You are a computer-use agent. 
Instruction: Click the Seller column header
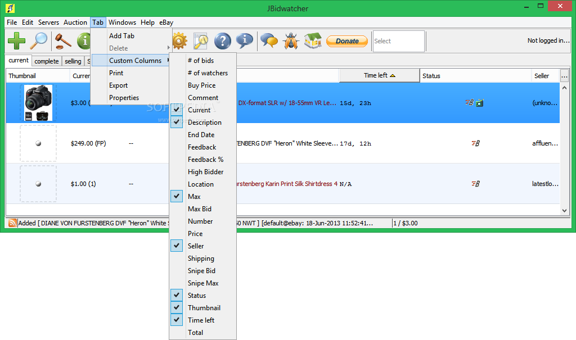pos(546,76)
